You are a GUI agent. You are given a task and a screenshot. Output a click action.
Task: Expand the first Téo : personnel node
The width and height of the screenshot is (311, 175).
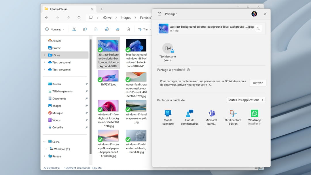click(x=44, y=62)
